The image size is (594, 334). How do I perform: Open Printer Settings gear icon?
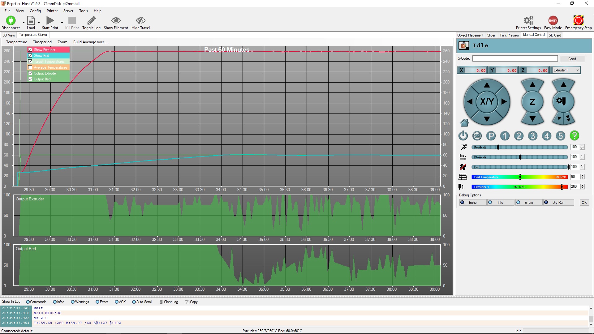(528, 21)
